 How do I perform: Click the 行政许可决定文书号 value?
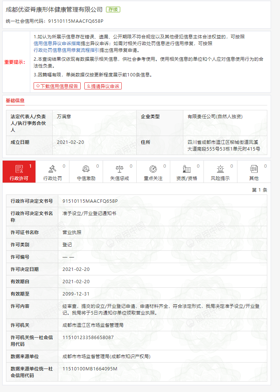pyautogui.click(x=90, y=201)
